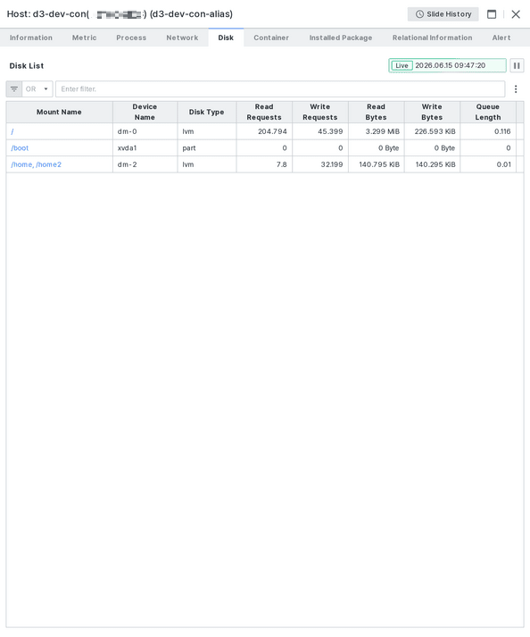Click the 7.8 read requests value
530x637 pixels.
click(x=282, y=164)
